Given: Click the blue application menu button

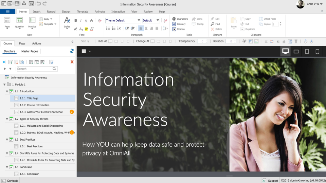Looking at the screenshot, I should [8, 12].
